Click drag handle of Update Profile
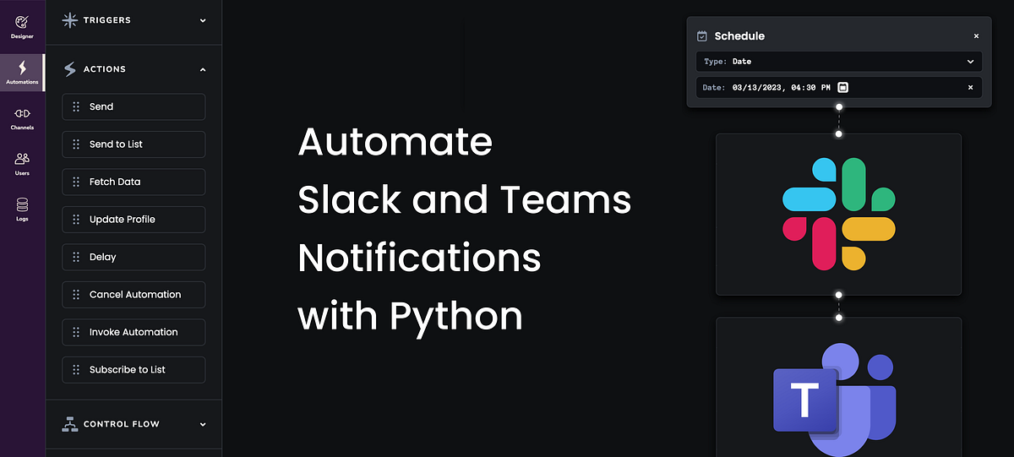 coord(76,220)
